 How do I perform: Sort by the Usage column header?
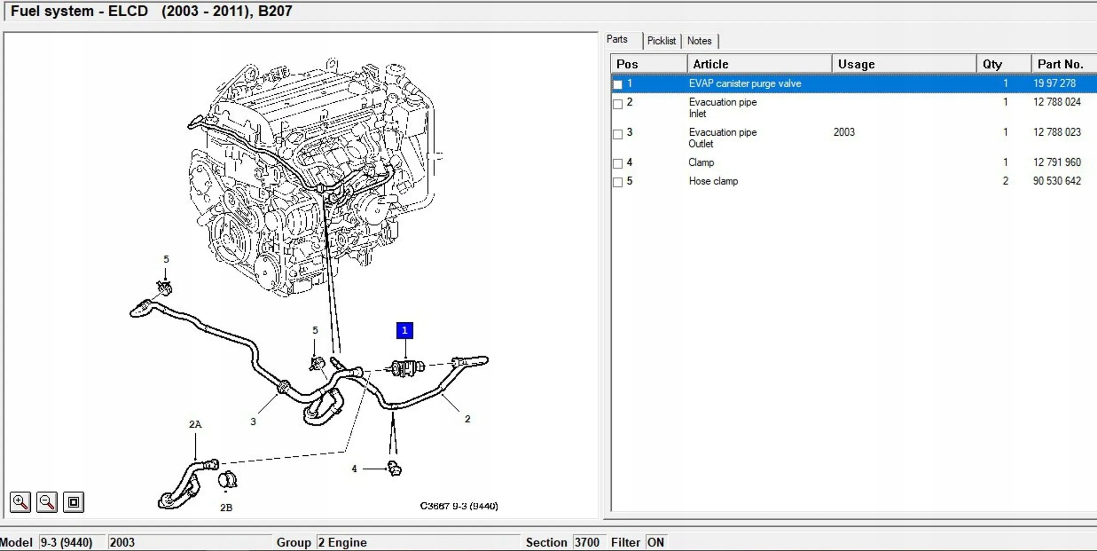pos(904,64)
